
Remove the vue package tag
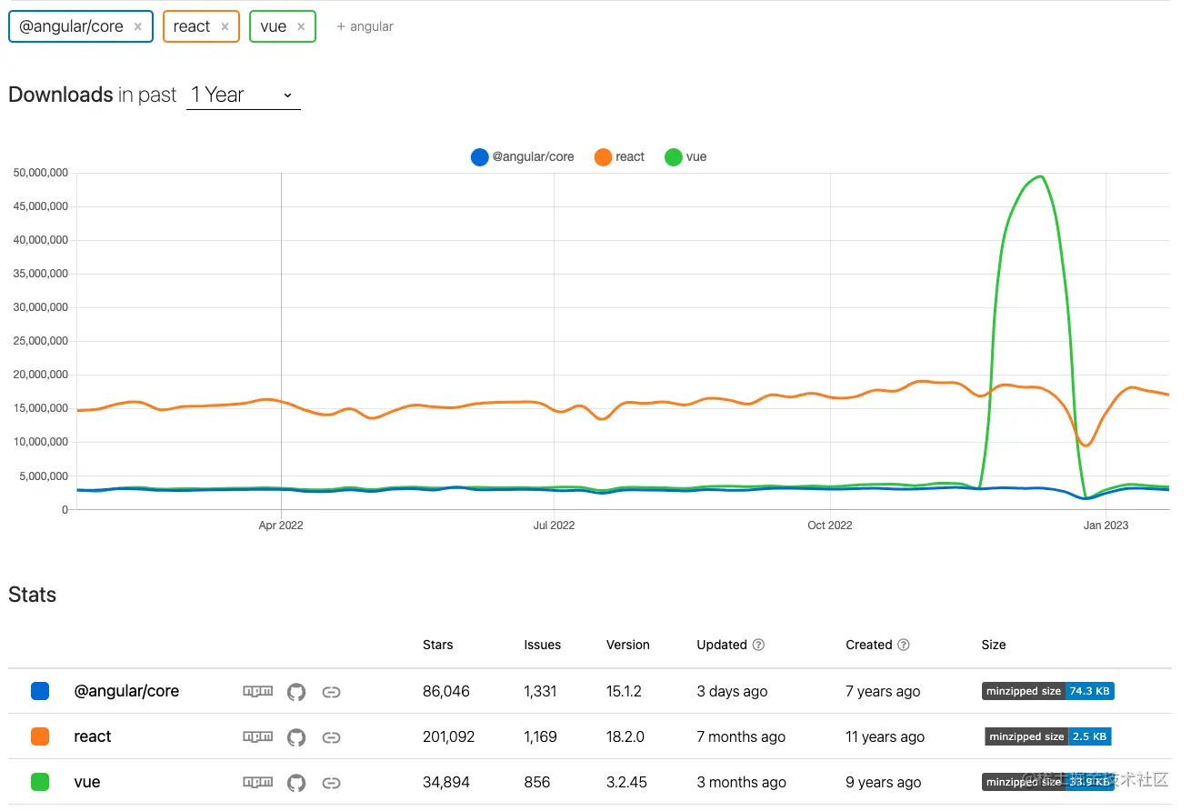tap(301, 26)
